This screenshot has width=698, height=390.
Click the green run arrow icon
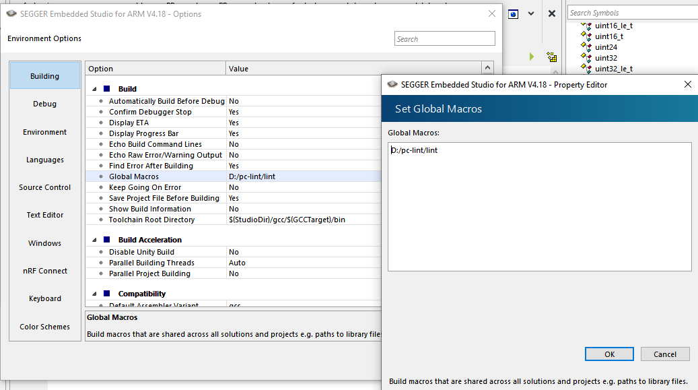(x=532, y=57)
